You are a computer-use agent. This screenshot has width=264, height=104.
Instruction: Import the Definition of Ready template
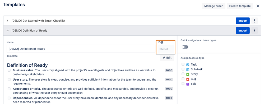coord(243,31)
